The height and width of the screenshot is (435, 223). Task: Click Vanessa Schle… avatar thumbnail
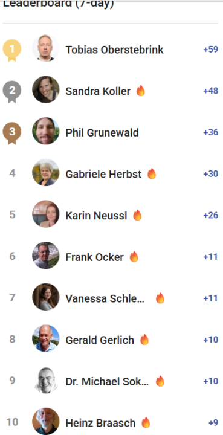click(46, 297)
